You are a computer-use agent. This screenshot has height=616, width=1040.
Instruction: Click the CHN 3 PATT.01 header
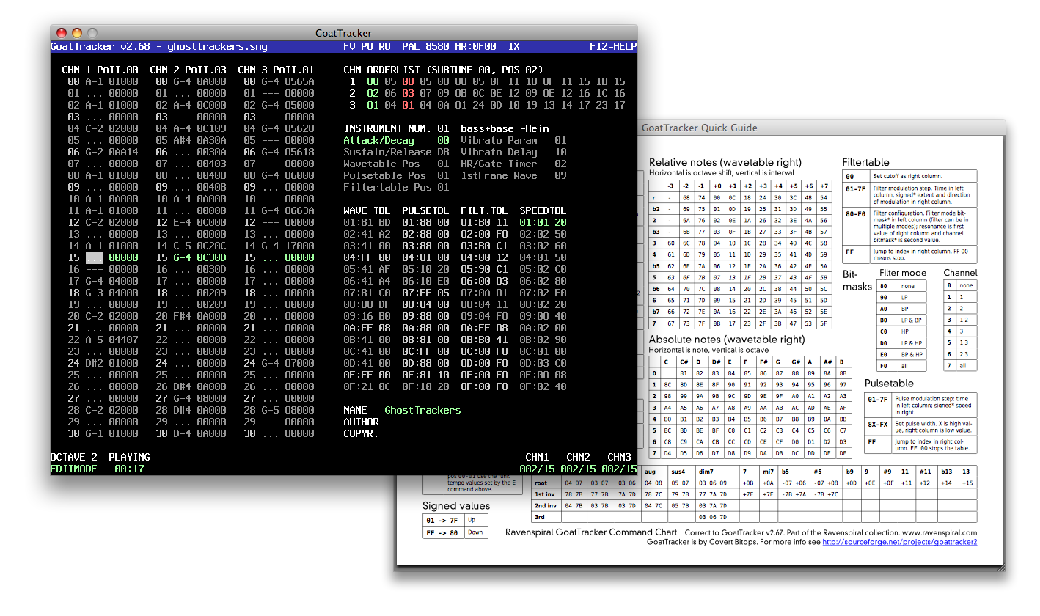coord(276,70)
